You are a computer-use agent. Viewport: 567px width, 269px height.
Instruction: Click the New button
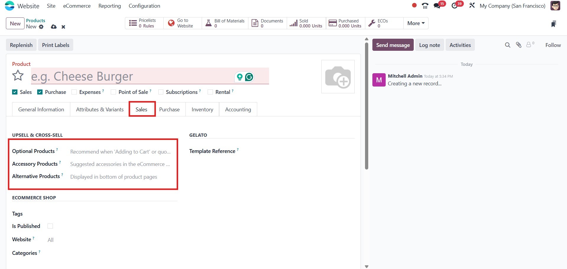[15, 23]
